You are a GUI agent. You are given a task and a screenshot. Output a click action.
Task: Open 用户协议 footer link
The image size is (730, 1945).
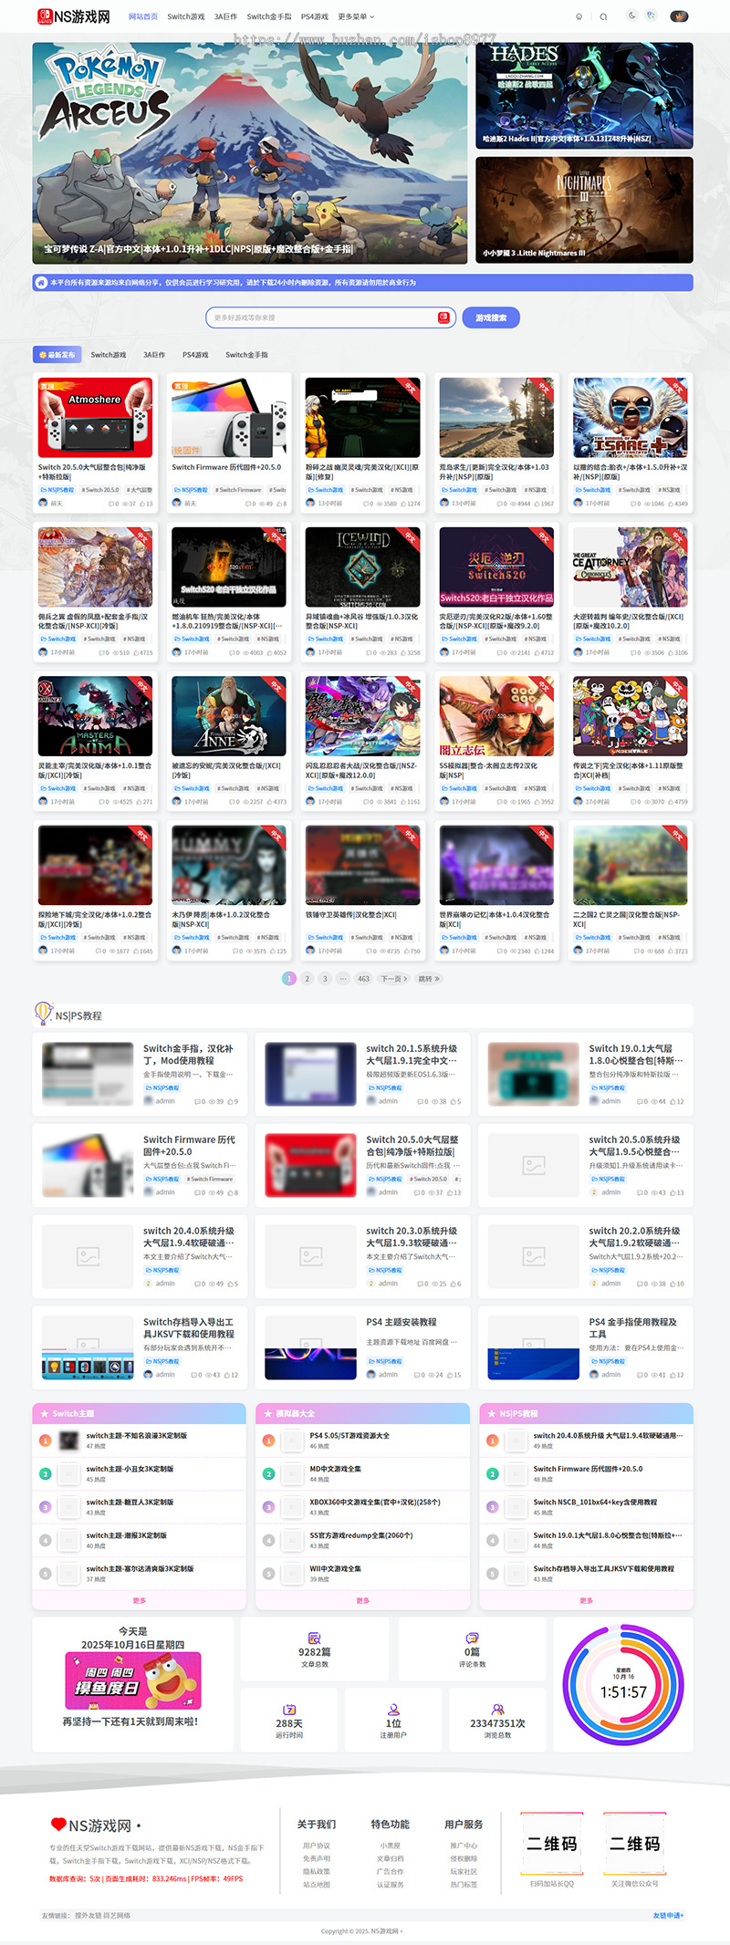click(317, 1846)
